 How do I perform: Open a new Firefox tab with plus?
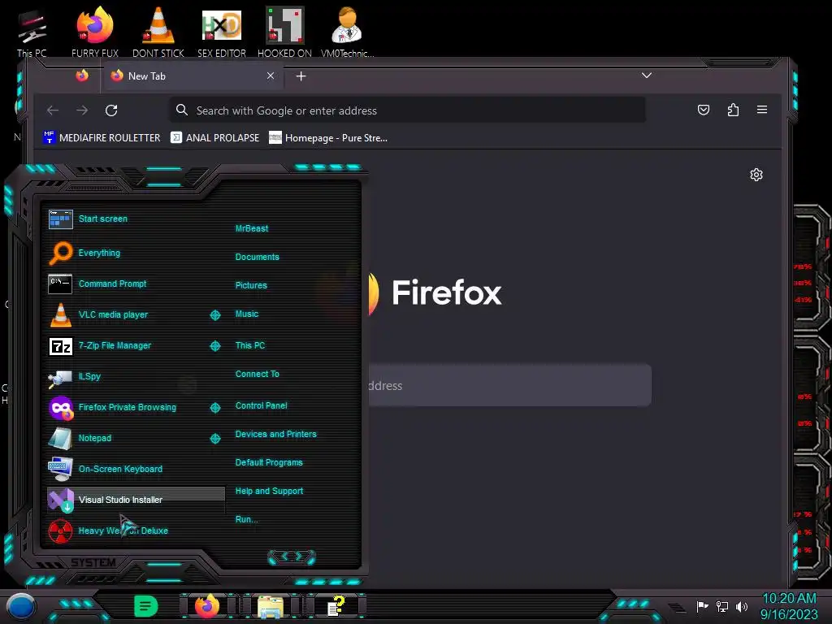[x=301, y=76]
